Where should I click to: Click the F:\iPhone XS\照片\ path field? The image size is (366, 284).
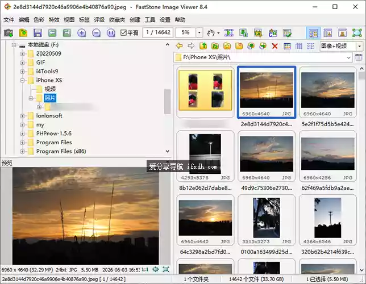[263, 57]
